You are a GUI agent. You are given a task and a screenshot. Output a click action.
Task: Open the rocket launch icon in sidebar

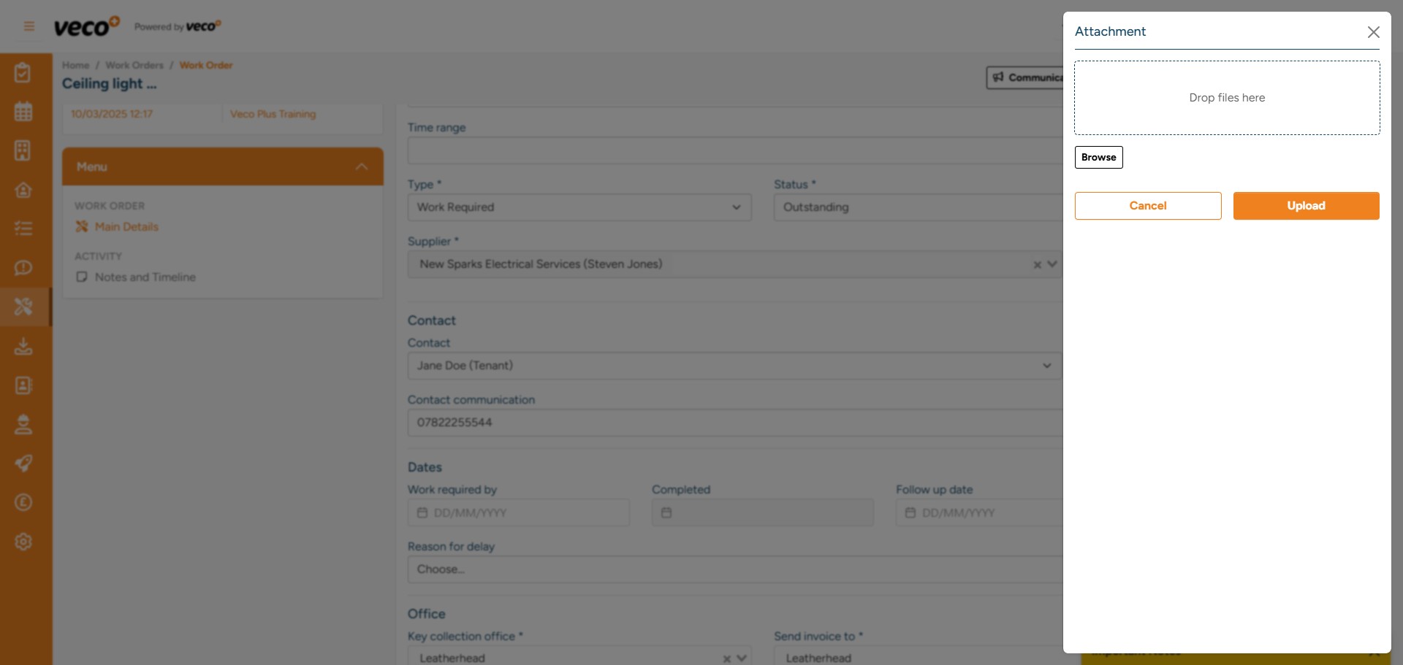click(24, 464)
